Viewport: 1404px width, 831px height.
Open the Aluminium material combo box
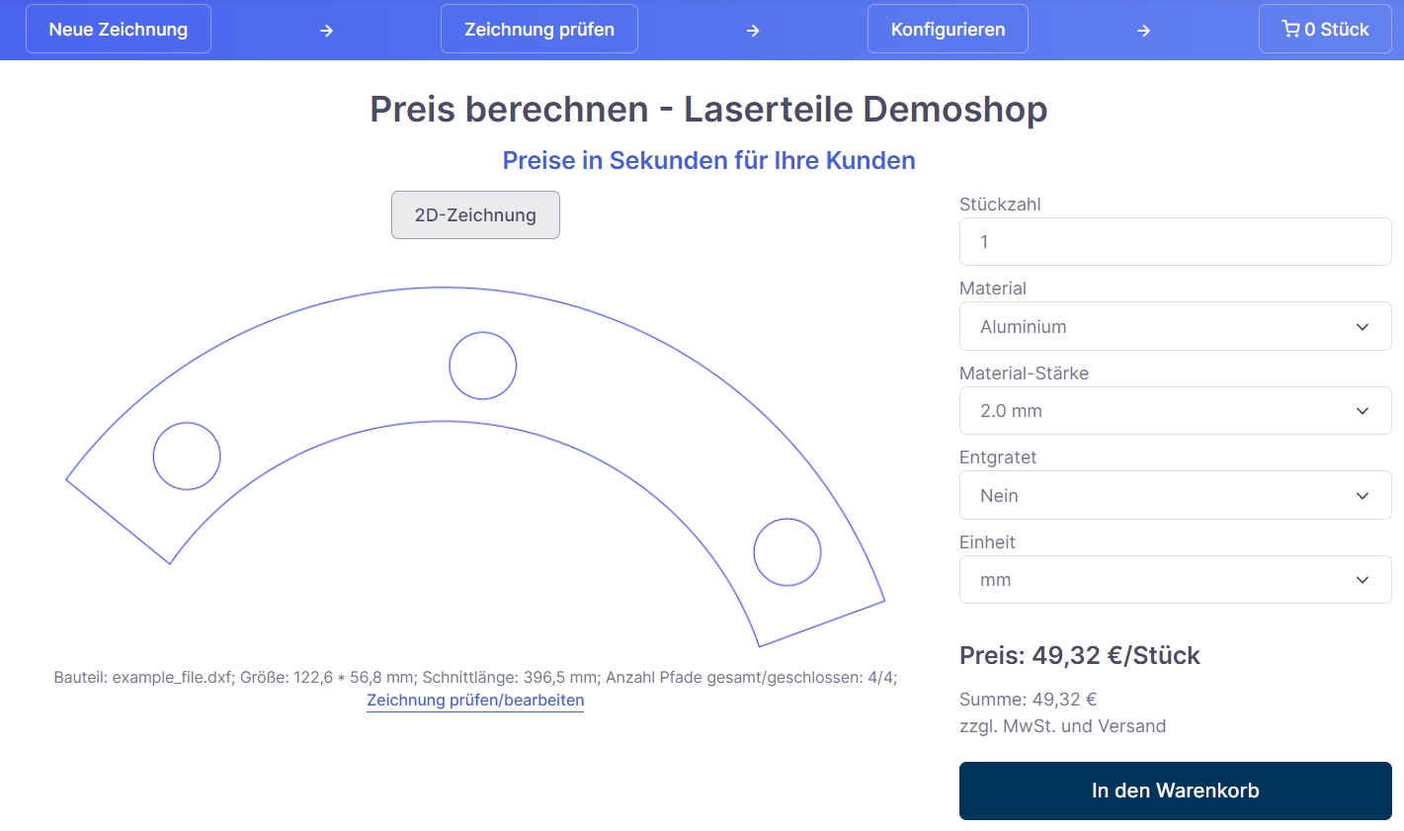(1175, 327)
